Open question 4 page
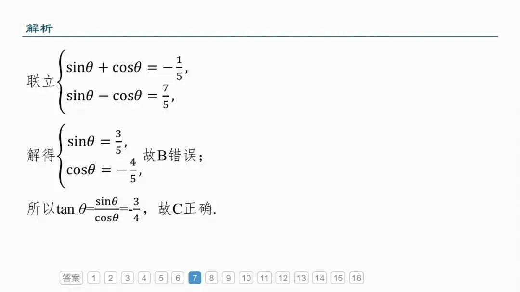Image resolution: width=520 pixels, height=292 pixels. point(144,278)
